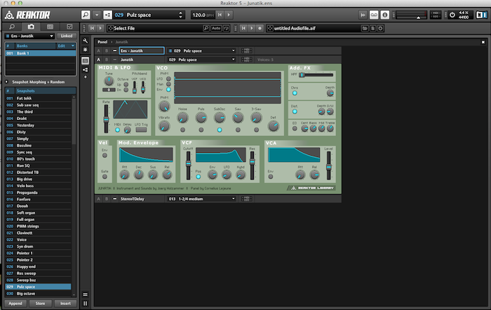The width and height of the screenshot is (491, 310).
Task: Play the recorder audio file
Action: [251, 28]
